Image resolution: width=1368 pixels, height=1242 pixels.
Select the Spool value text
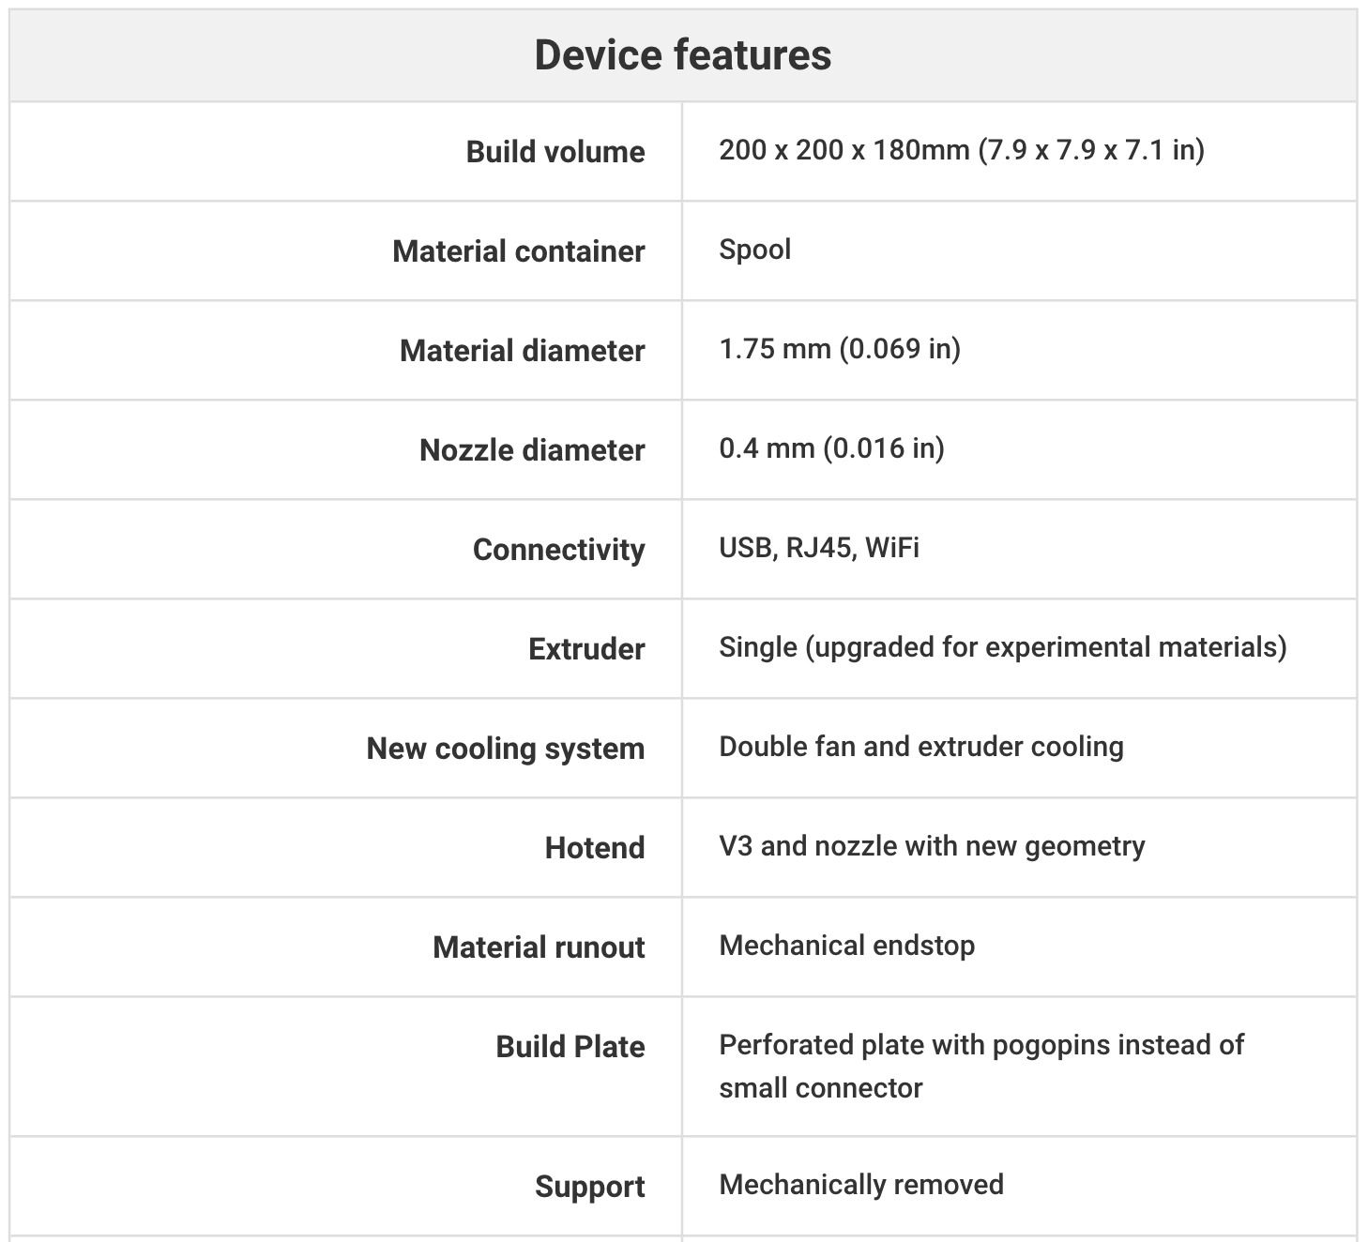pyautogui.click(x=755, y=250)
